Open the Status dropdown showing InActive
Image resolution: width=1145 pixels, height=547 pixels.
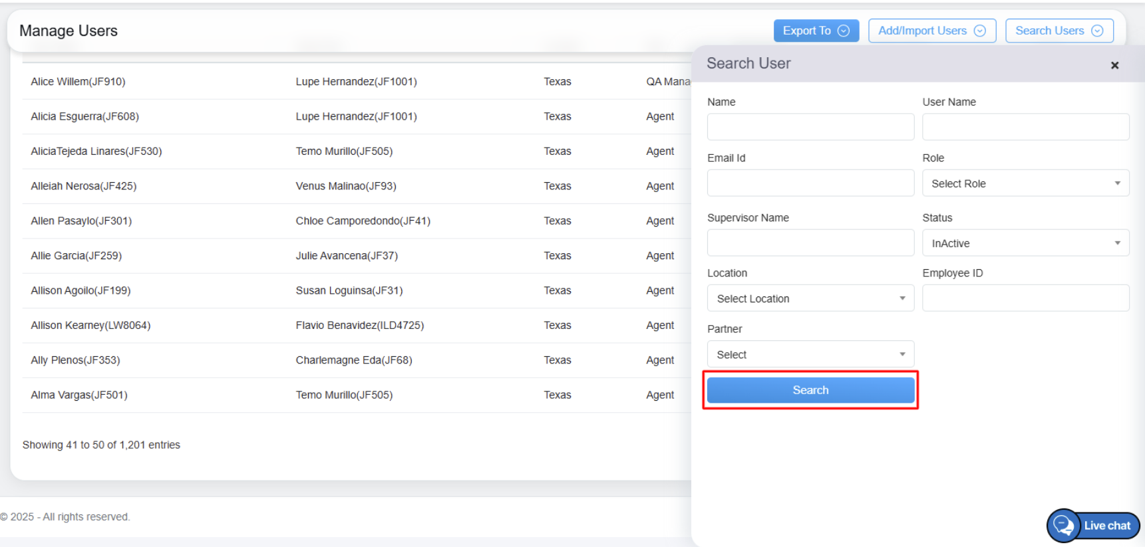pos(1025,243)
